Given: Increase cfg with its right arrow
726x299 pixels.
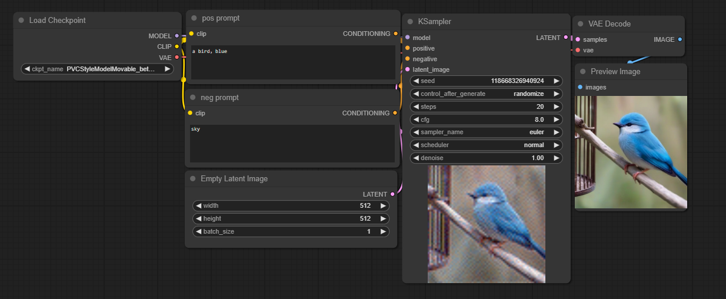Looking at the screenshot, I should click(556, 119).
